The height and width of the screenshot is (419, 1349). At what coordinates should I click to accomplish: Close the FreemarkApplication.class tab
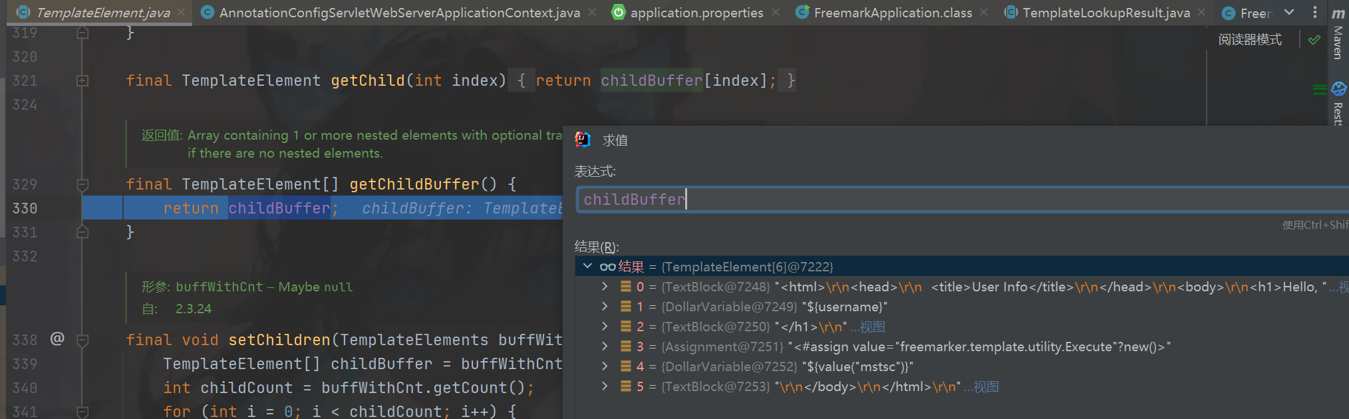(984, 13)
